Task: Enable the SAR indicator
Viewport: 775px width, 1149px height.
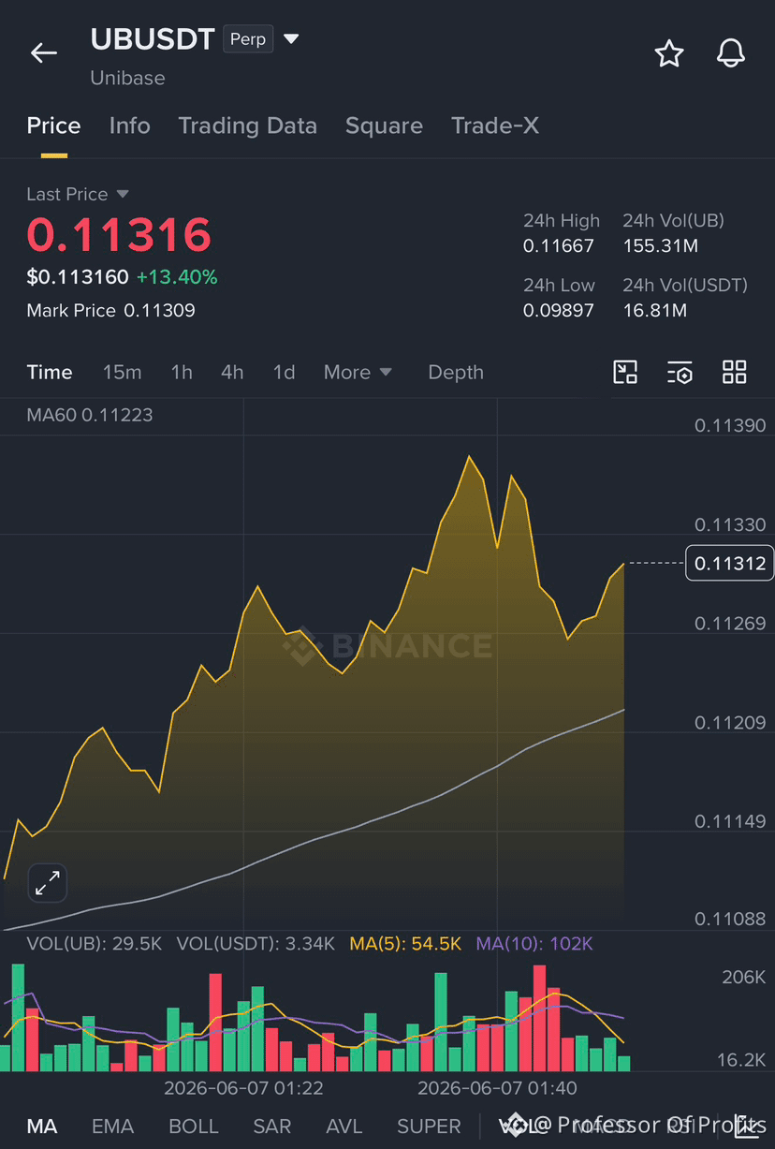Action: (x=272, y=1126)
